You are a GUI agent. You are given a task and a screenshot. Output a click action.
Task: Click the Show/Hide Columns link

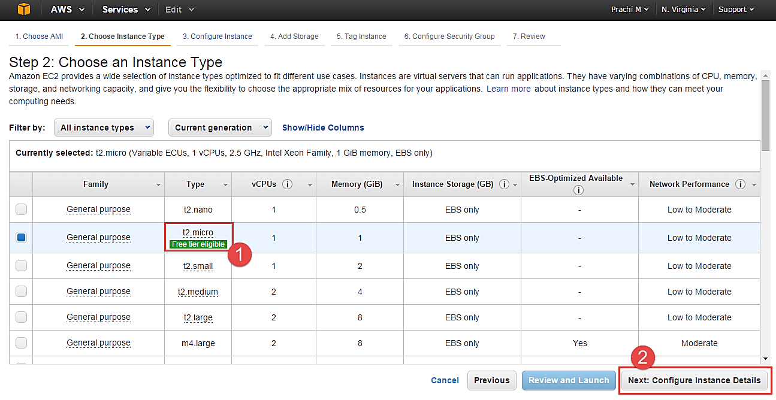tap(323, 128)
